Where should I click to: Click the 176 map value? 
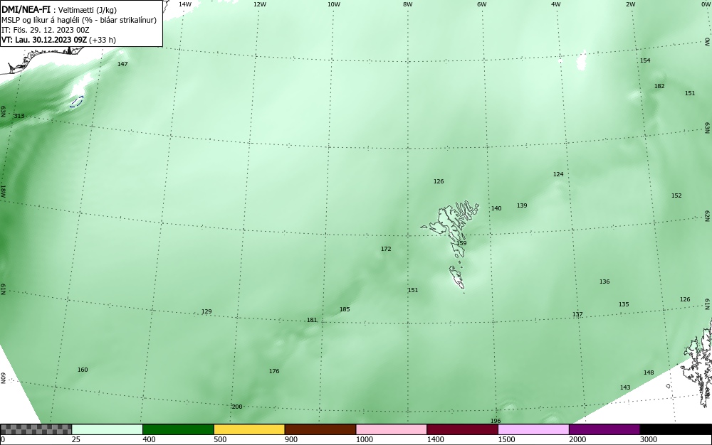point(274,371)
